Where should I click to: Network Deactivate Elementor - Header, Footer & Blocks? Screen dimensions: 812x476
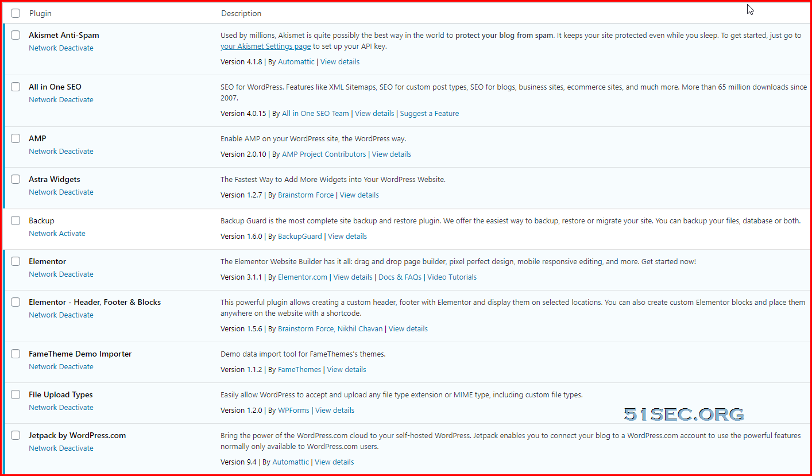61,315
